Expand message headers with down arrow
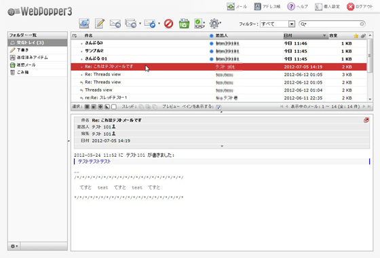This screenshot has width=380, height=258. [222, 146]
